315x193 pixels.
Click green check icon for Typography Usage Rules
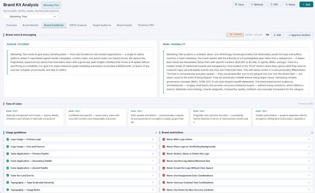8,190
